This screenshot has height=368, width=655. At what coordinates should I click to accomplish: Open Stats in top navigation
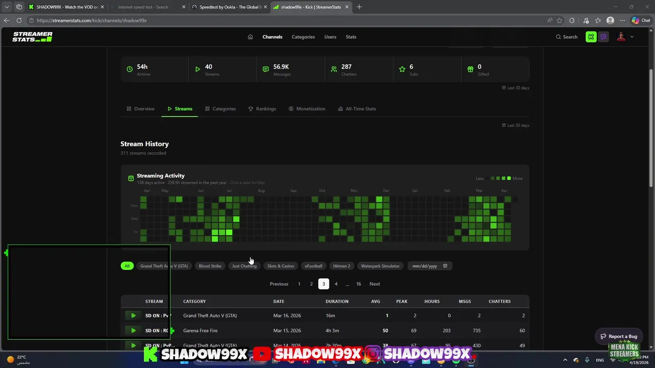(x=351, y=37)
